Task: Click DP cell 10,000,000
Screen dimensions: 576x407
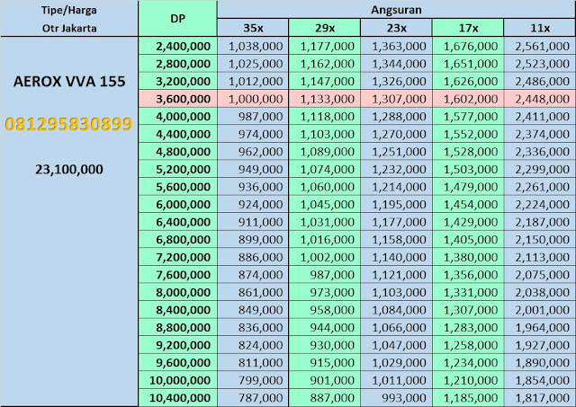Action: (x=178, y=381)
